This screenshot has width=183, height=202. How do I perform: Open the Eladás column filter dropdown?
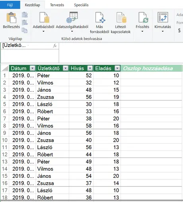(117, 68)
